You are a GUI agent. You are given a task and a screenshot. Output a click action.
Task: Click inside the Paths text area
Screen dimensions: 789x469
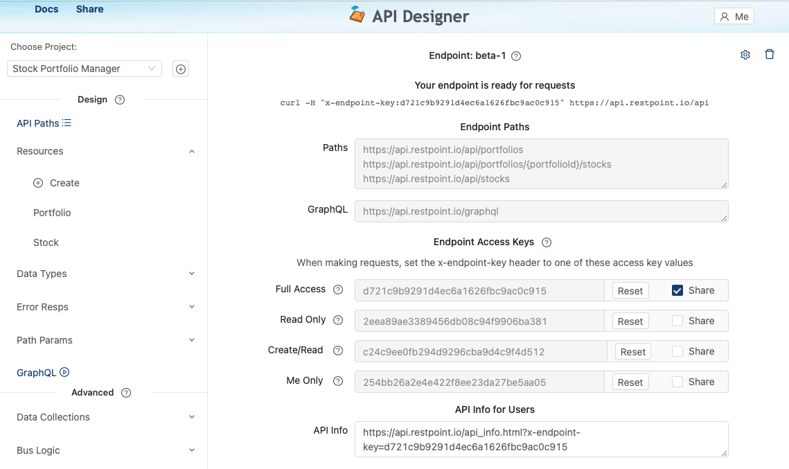(x=542, y=164)
